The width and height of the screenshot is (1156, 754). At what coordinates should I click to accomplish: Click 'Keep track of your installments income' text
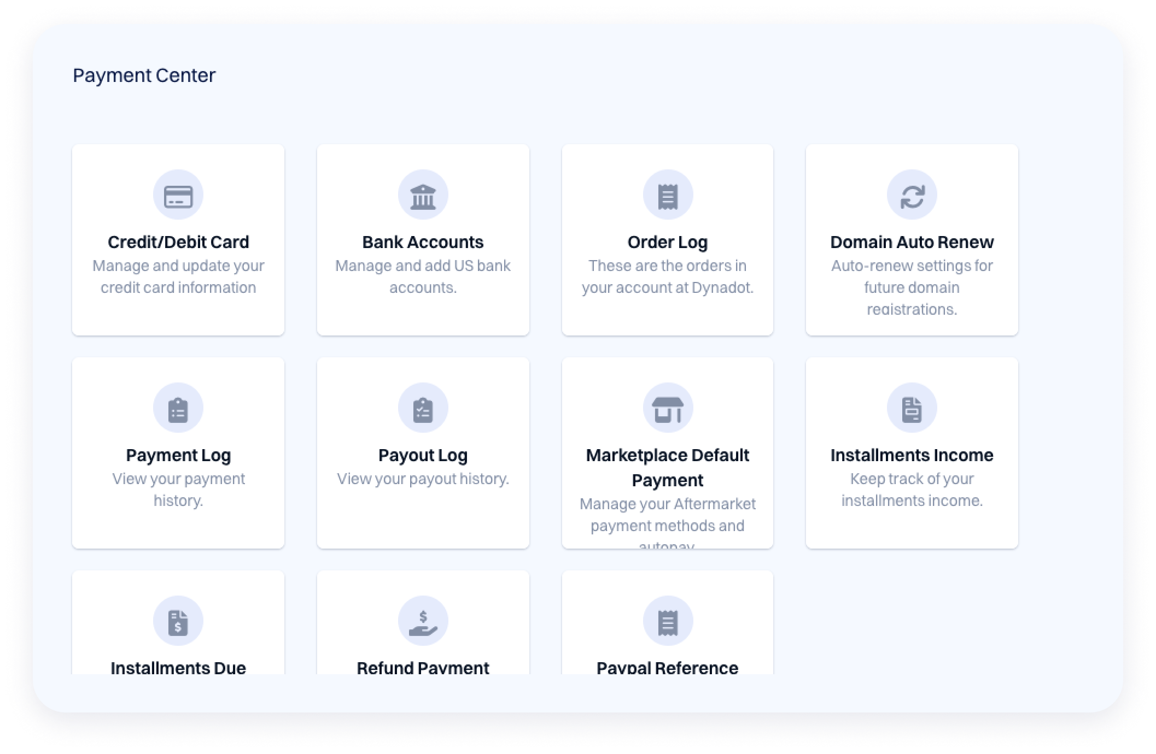(912, 490)
